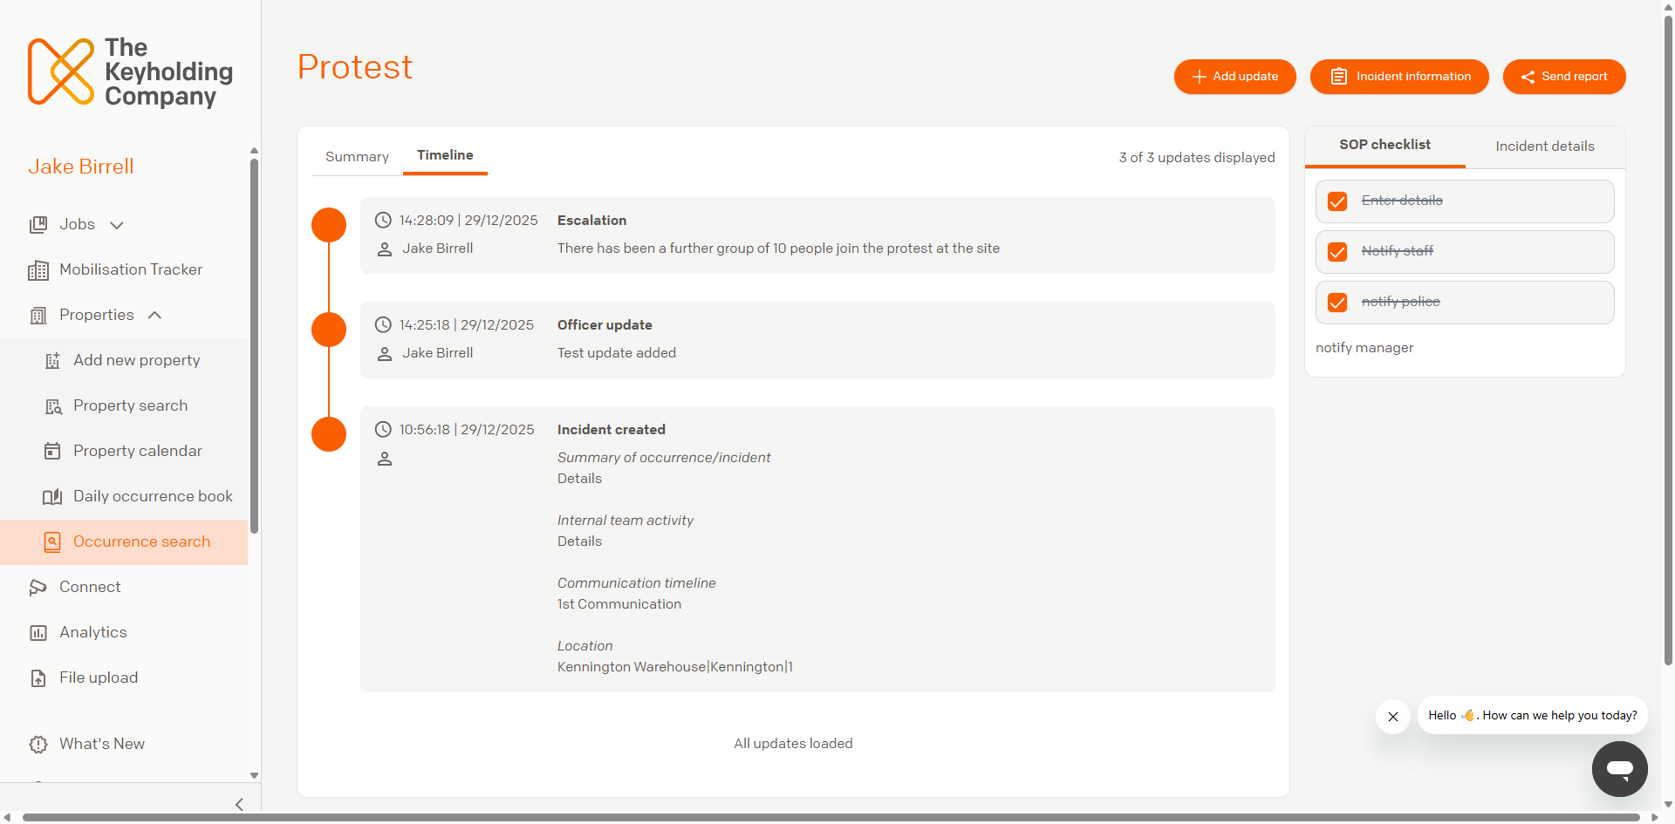
Task: Click the sidebar vertical scrollbar
Action: point(254,345)
